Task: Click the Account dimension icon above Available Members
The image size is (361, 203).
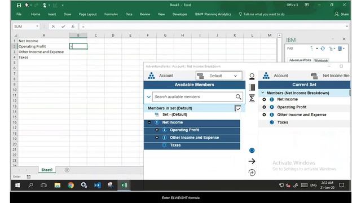Action: tap(151, 76)
